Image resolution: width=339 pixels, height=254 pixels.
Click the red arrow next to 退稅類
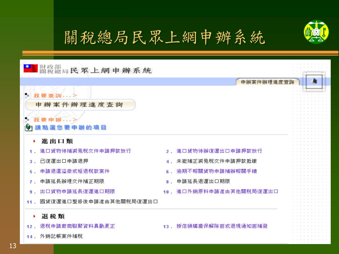coord(34,216)
